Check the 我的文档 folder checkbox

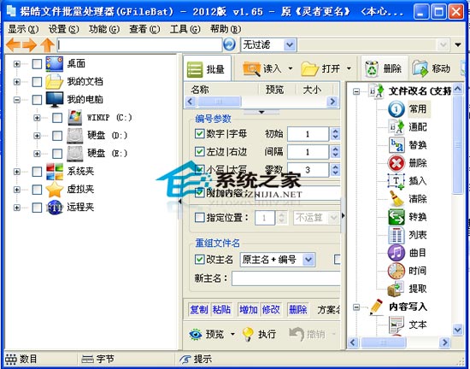(x=37, y=81)
